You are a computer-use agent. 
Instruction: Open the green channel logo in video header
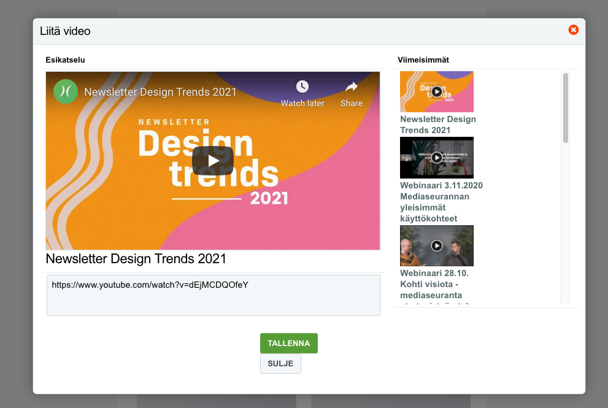[66, 91]
